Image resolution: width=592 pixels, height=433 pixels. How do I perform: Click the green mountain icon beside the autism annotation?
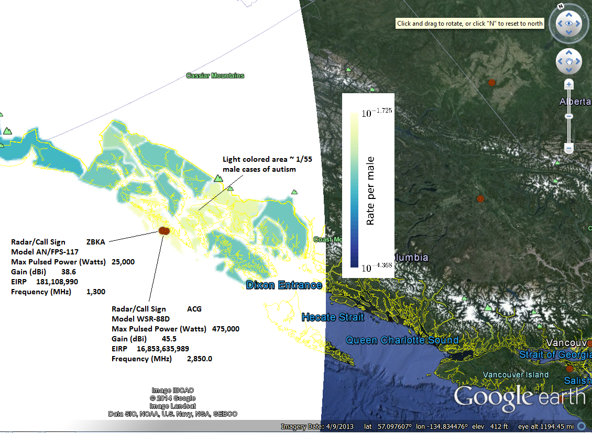click(218, 178)
